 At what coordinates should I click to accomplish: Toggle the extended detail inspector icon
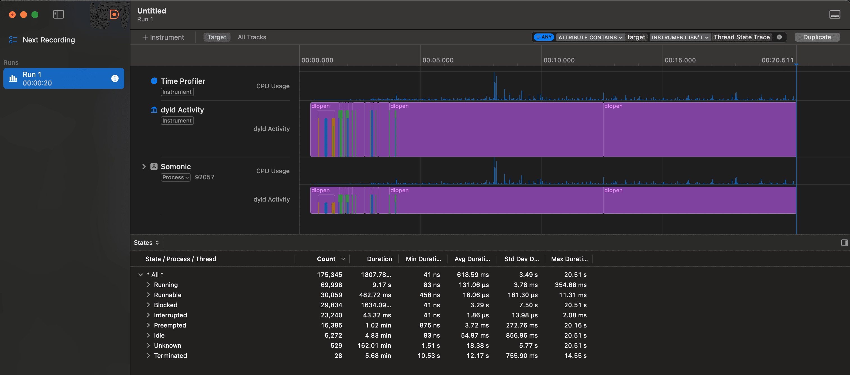(x=844, y=243)
